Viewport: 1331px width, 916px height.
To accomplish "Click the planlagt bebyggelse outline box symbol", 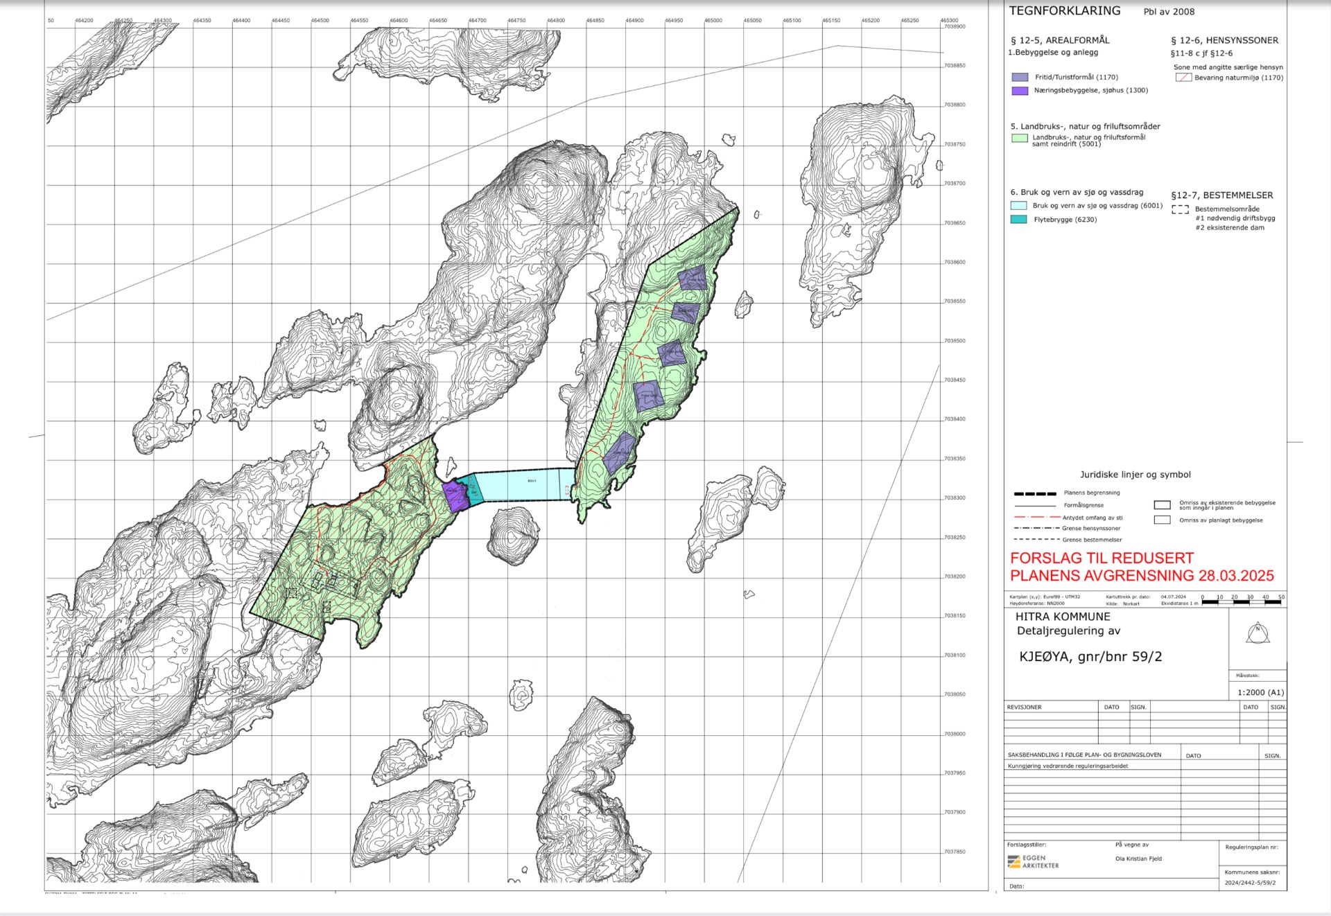I will [x=1162, y=520].
